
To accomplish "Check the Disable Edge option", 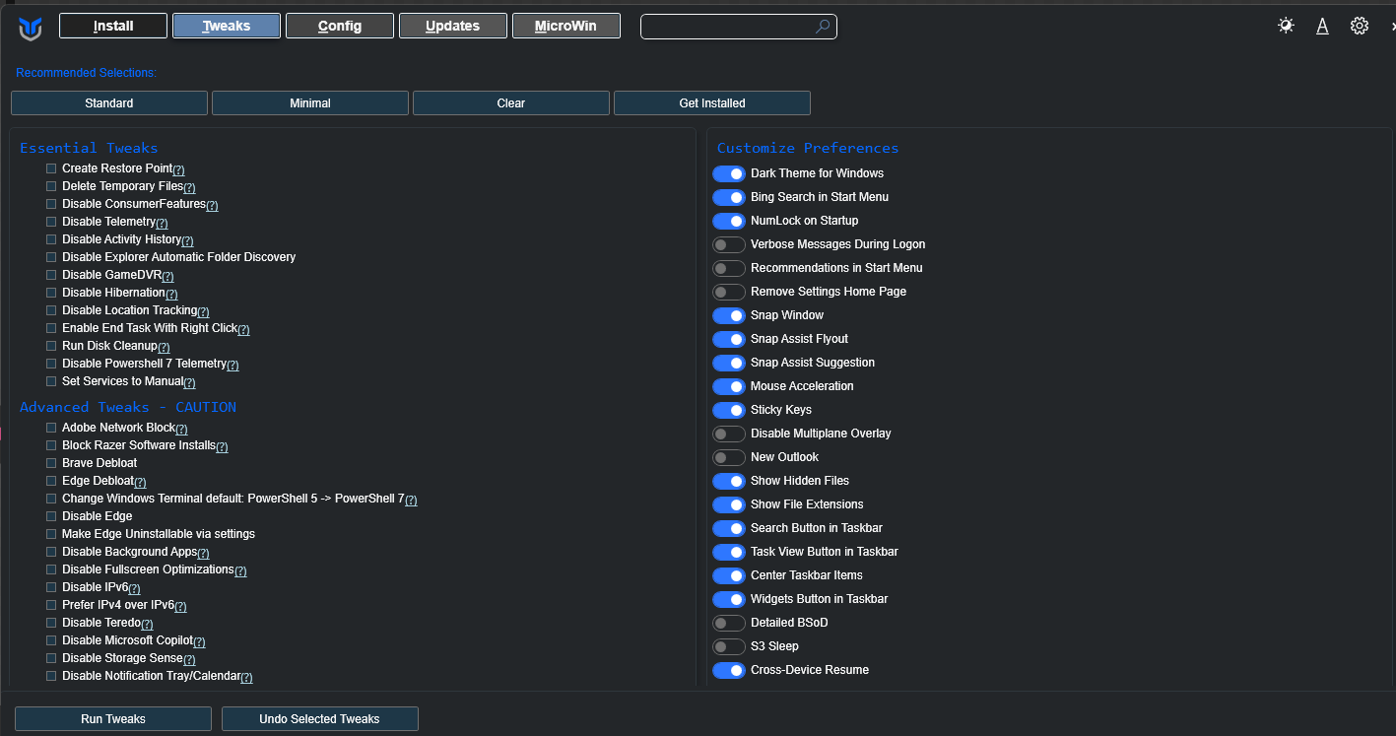I will [x=51, y=516].
